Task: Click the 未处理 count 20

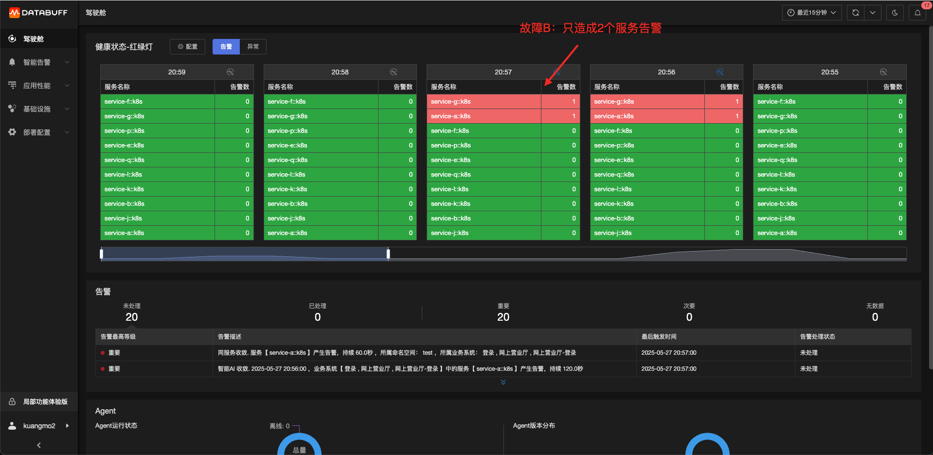Action: (132, 317)
